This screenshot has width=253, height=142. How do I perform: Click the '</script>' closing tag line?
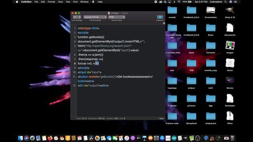[83, 68]
